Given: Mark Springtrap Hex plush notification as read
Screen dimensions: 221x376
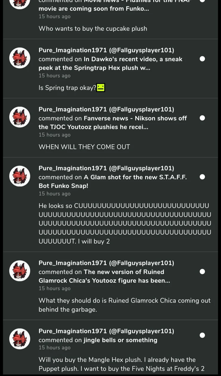Looking at the screenshot, I should click(x=202, y=59).
